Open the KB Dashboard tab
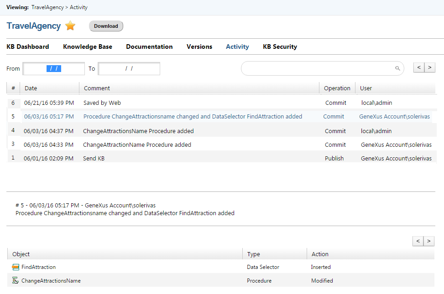 click(28, 46)
